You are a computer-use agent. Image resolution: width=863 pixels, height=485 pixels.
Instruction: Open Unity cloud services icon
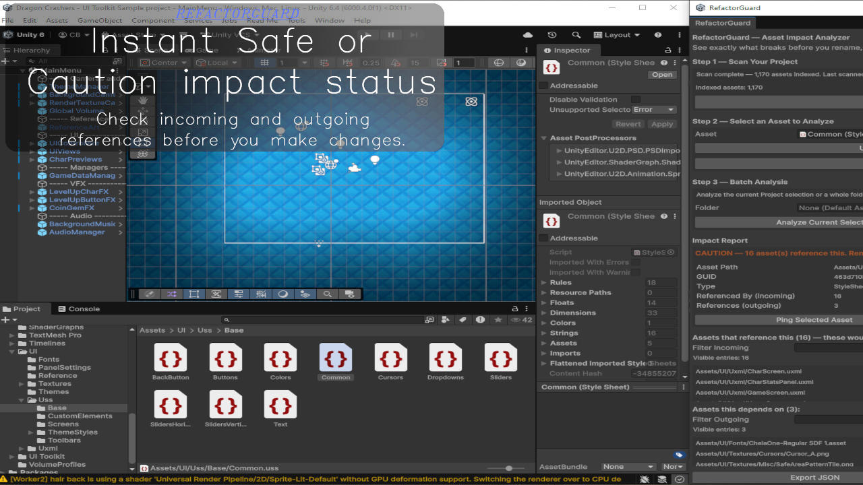(x=528, y=35)
